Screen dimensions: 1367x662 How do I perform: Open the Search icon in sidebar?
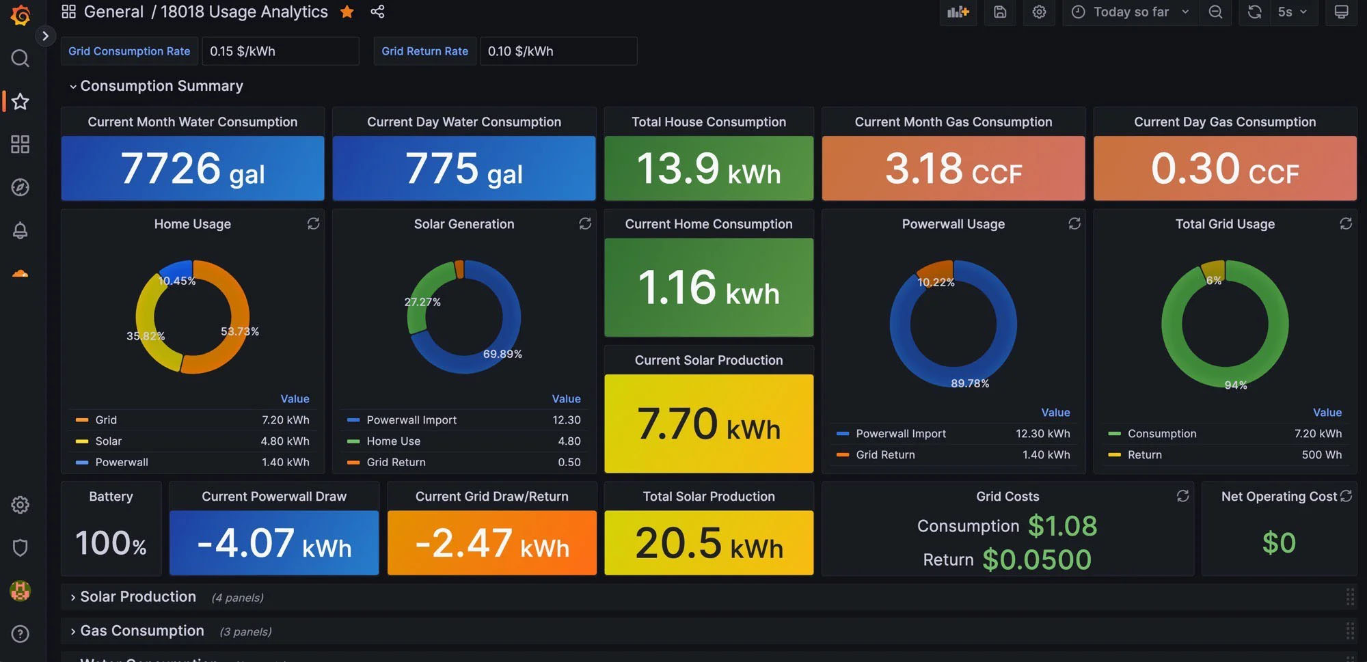(21, 59)
